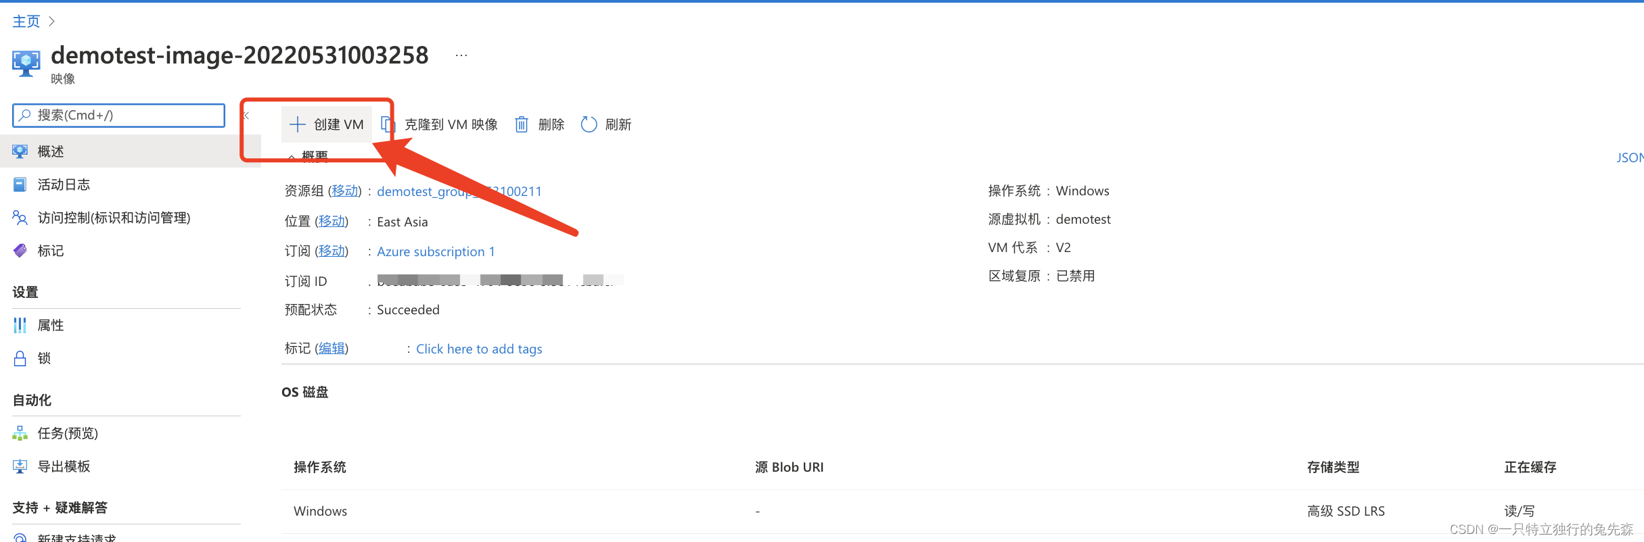Viewport: 1644px width, 542px height.
Task: Open the JSON view link
Action: click(1630, 157)
